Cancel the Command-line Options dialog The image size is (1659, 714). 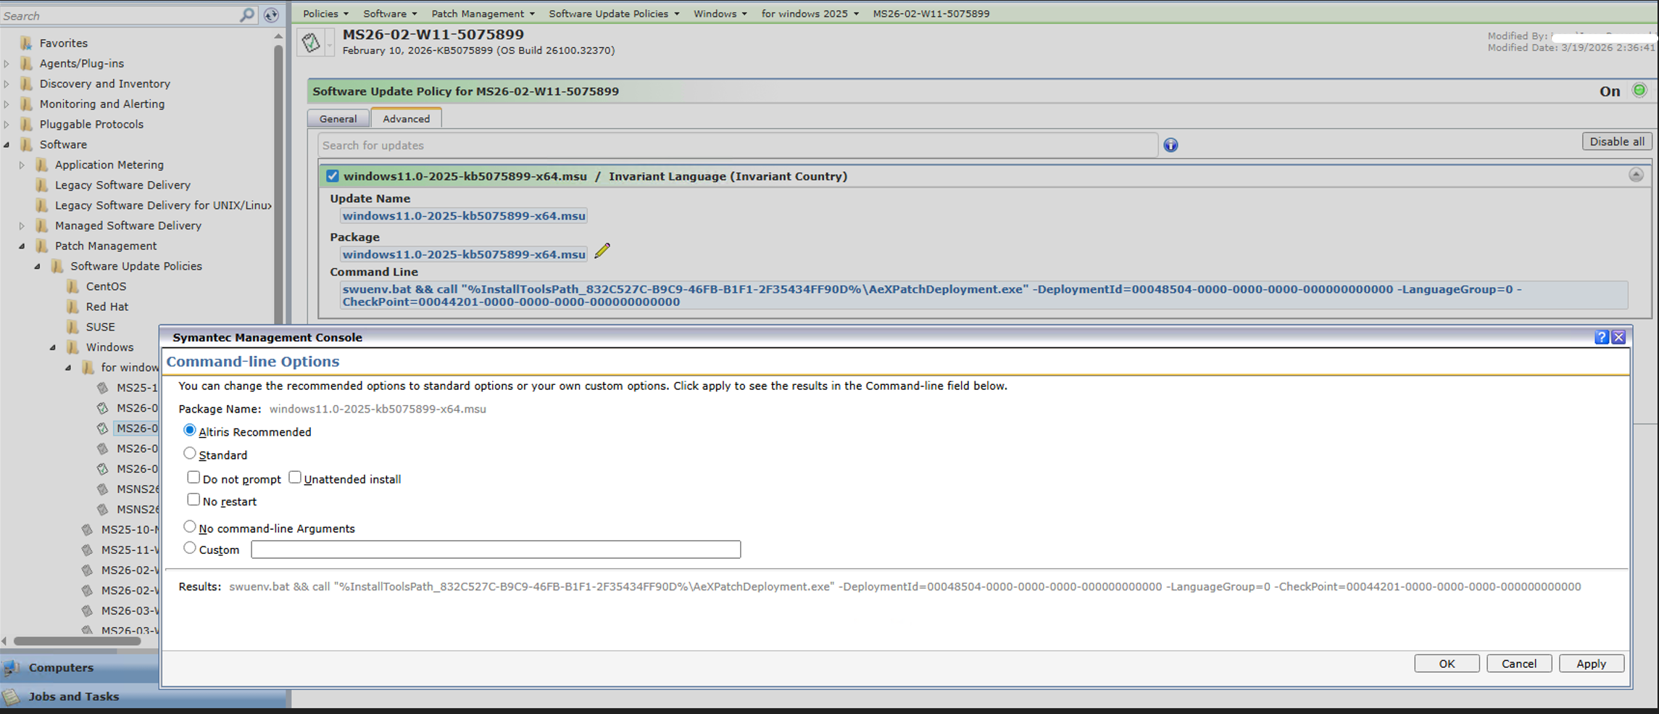[x=1518, y=663]
